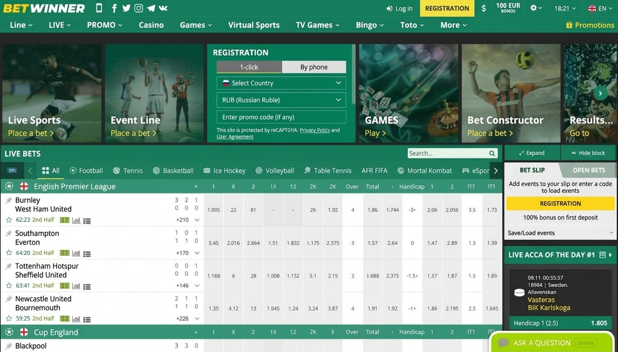This screenshot has height=352, width=618.
Task: Open the Casino menu item
Action: coord(151,25)
